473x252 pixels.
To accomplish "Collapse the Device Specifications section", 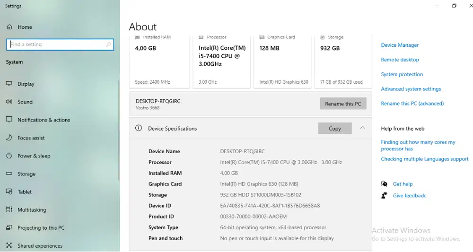I will point(362,128).
